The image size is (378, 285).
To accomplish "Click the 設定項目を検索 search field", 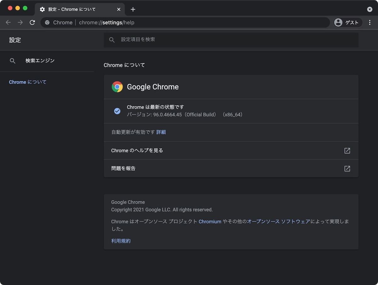I will click(x=231, y=40).
